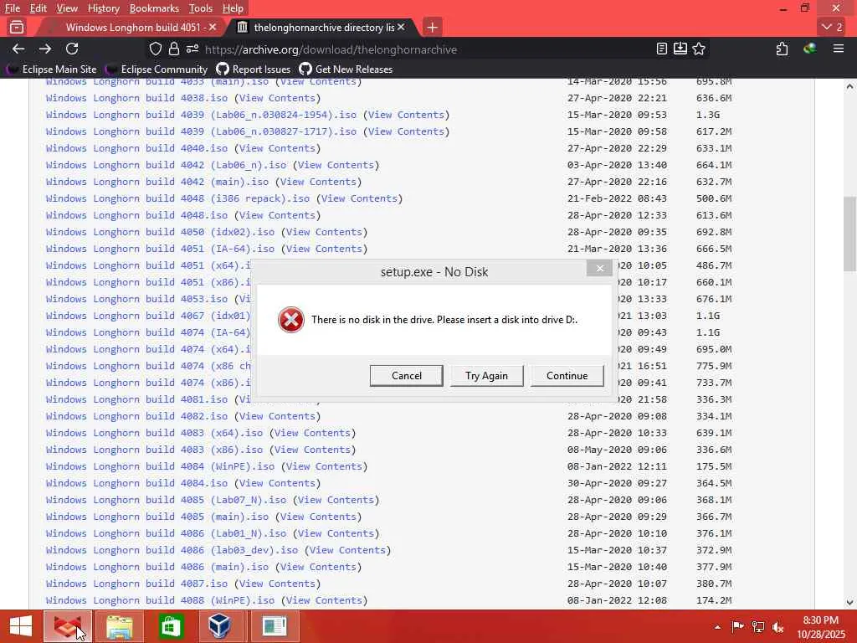The height and width of the screenshot is (643, 857).
Task: Open the application hamburger menu
Action: (839, 49)
